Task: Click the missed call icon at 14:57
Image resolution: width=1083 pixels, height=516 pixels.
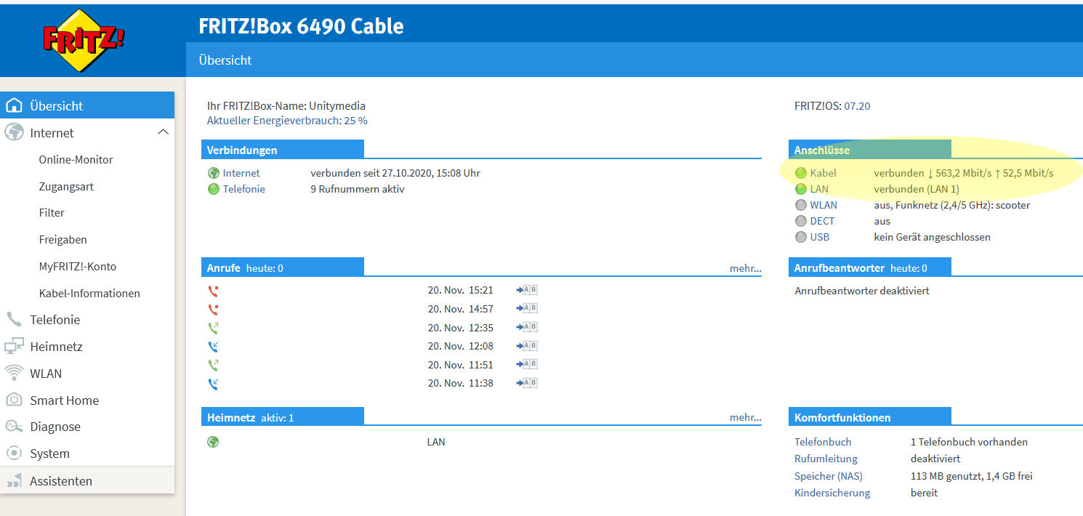Action: [213, 310]
